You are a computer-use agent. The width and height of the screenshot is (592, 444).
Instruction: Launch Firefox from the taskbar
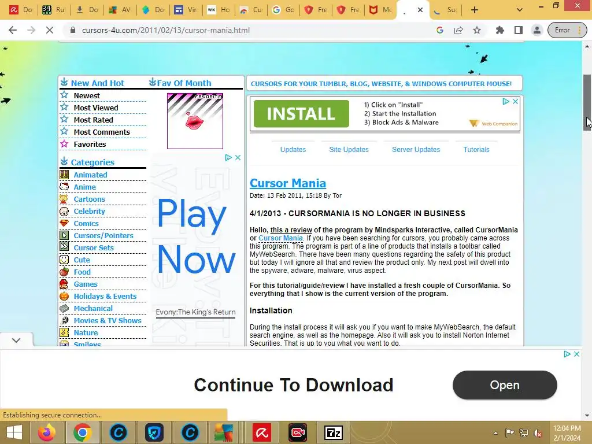pyautogui.click(x=46, y=432)
